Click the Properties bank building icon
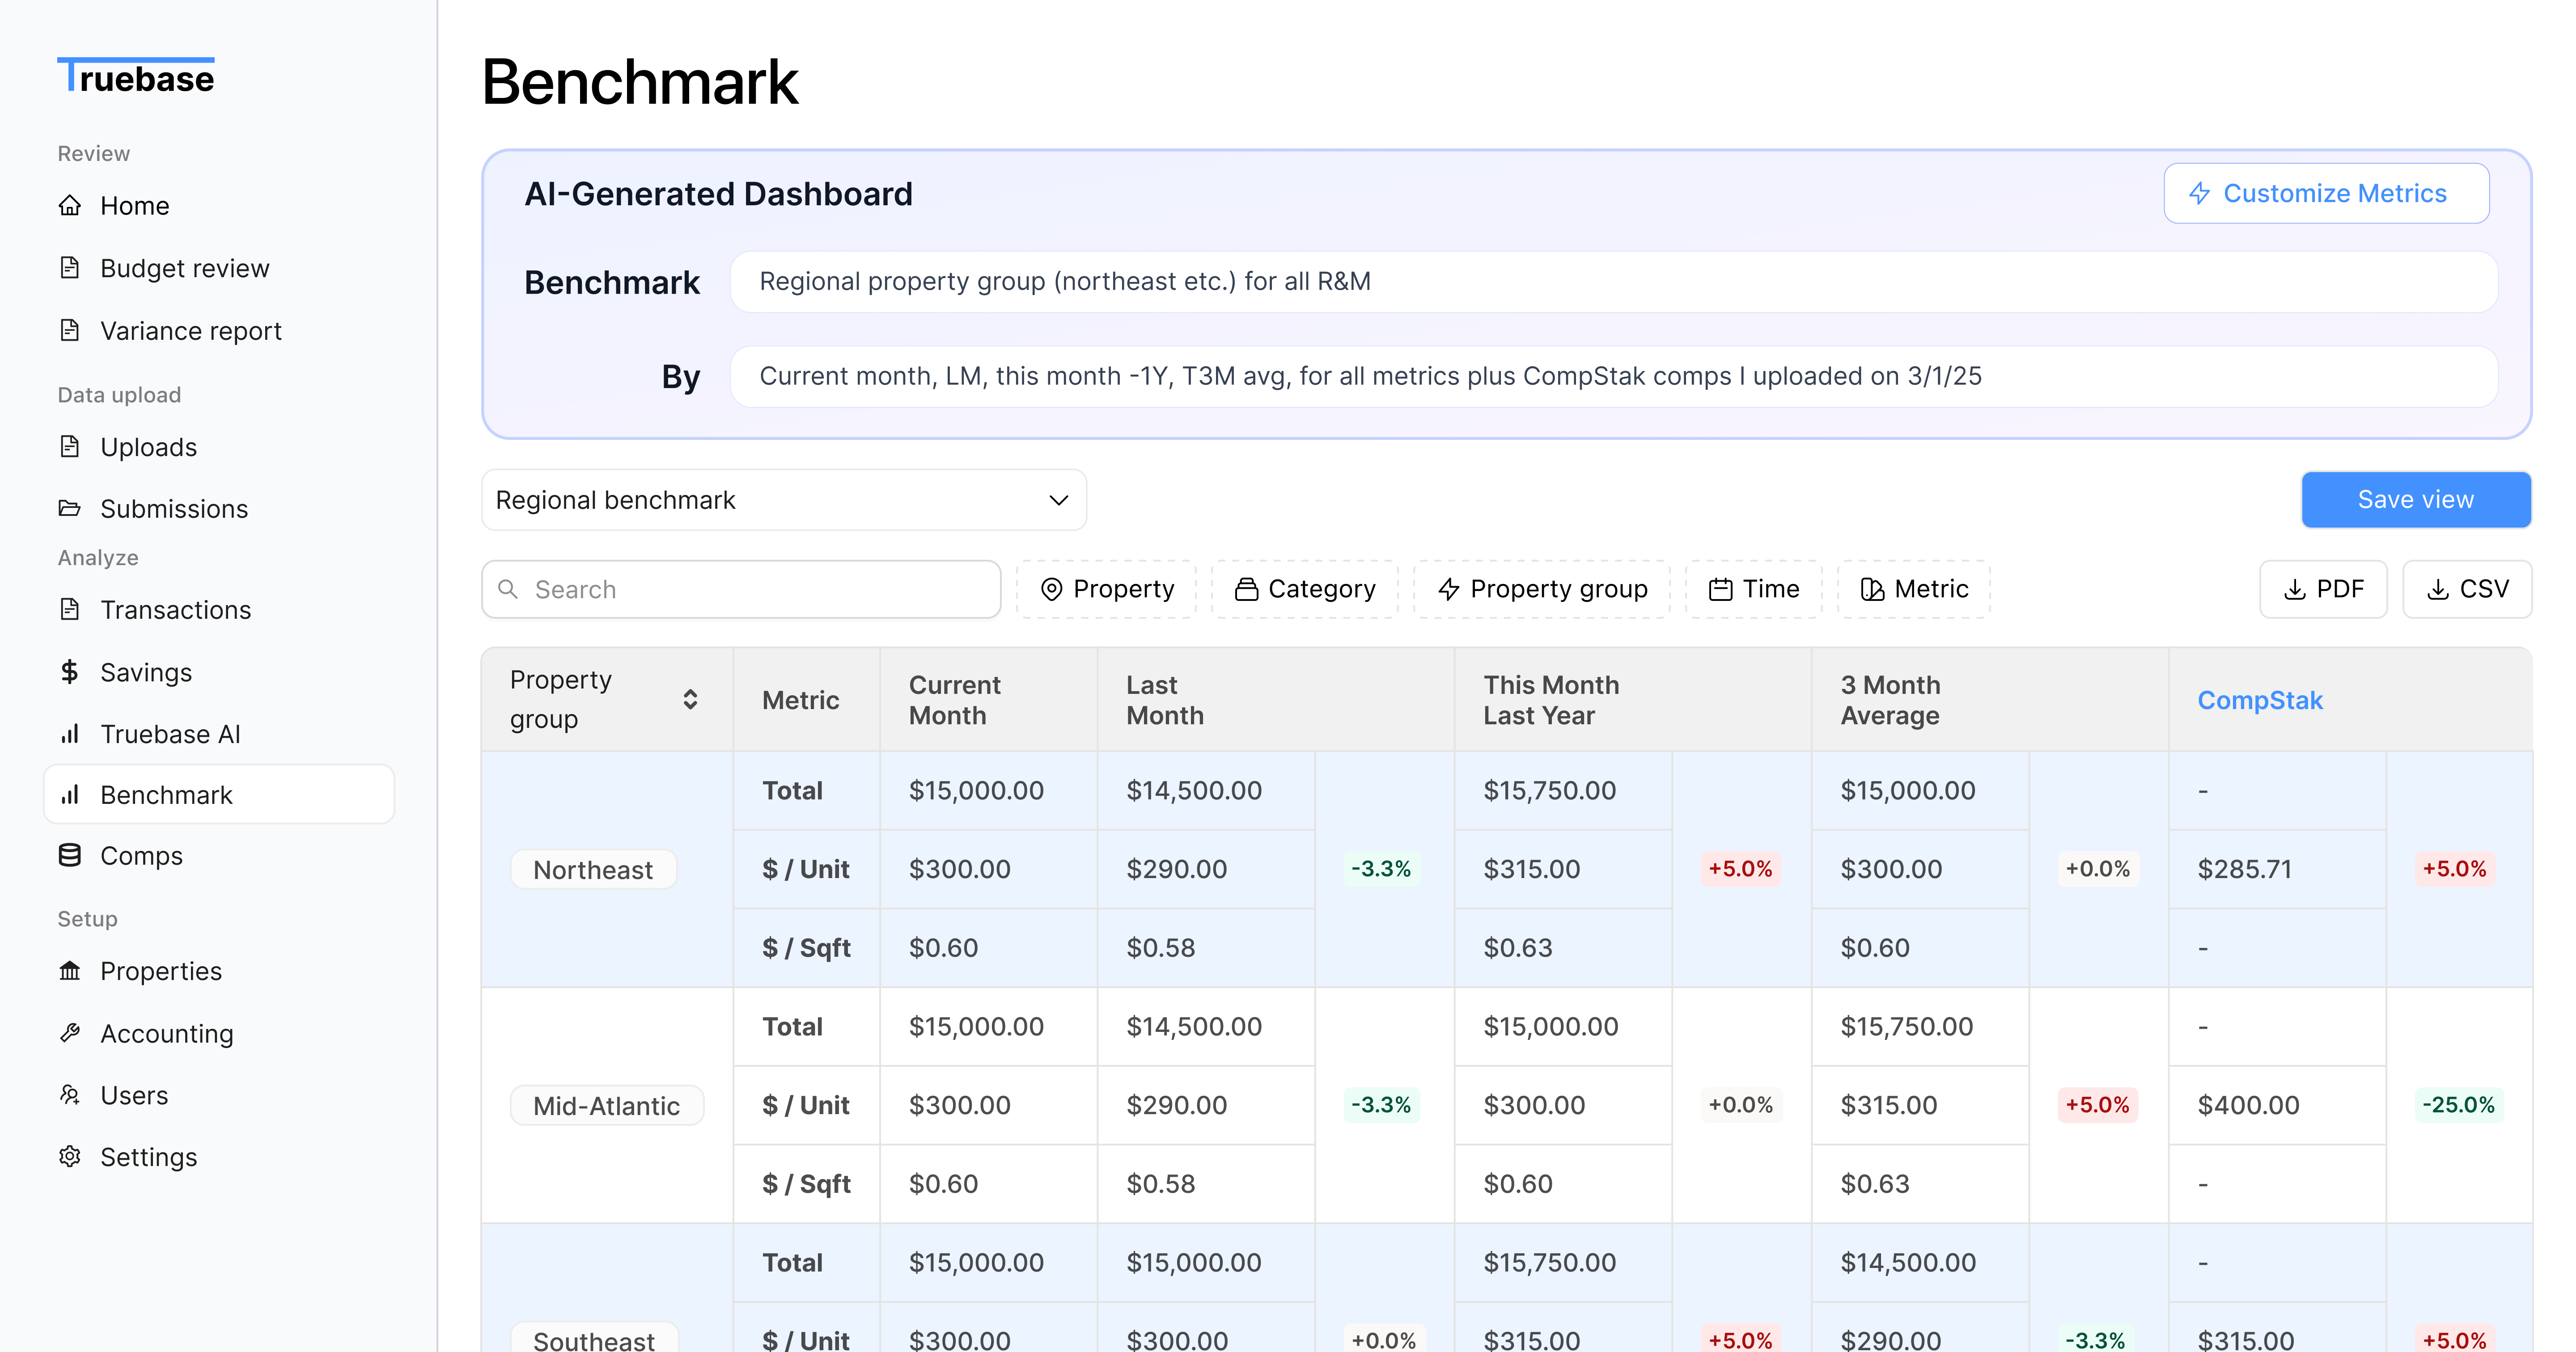2576x1352 pixels. (x=69, y=971)
